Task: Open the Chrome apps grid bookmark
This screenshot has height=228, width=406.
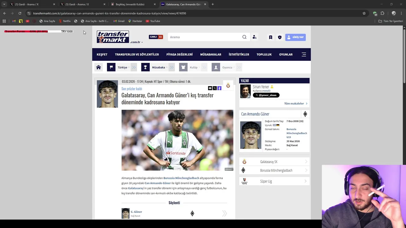Action: point(4,21)
